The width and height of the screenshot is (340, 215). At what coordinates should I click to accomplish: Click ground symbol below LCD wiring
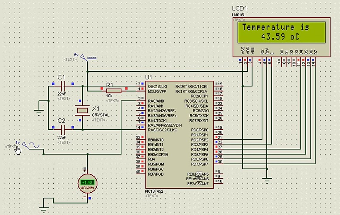(x=267, y=181)
